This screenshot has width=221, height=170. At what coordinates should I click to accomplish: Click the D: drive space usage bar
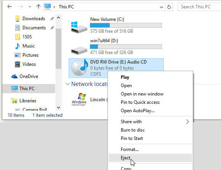126,46
